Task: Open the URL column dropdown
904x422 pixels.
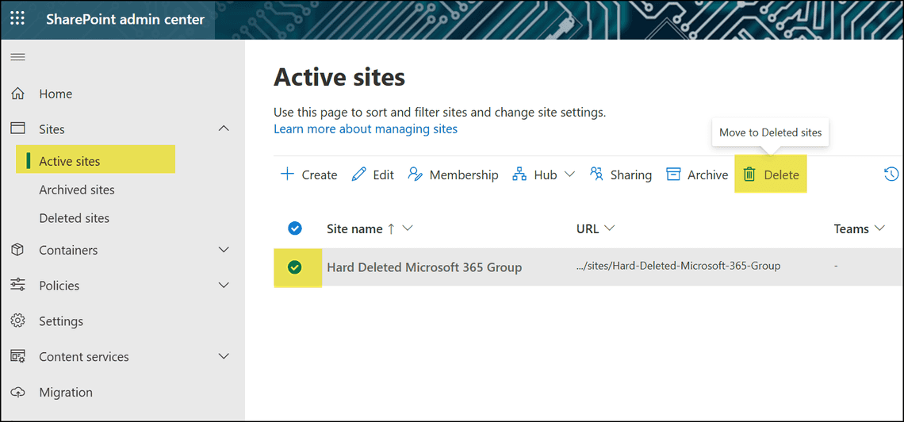Action: 609,229
